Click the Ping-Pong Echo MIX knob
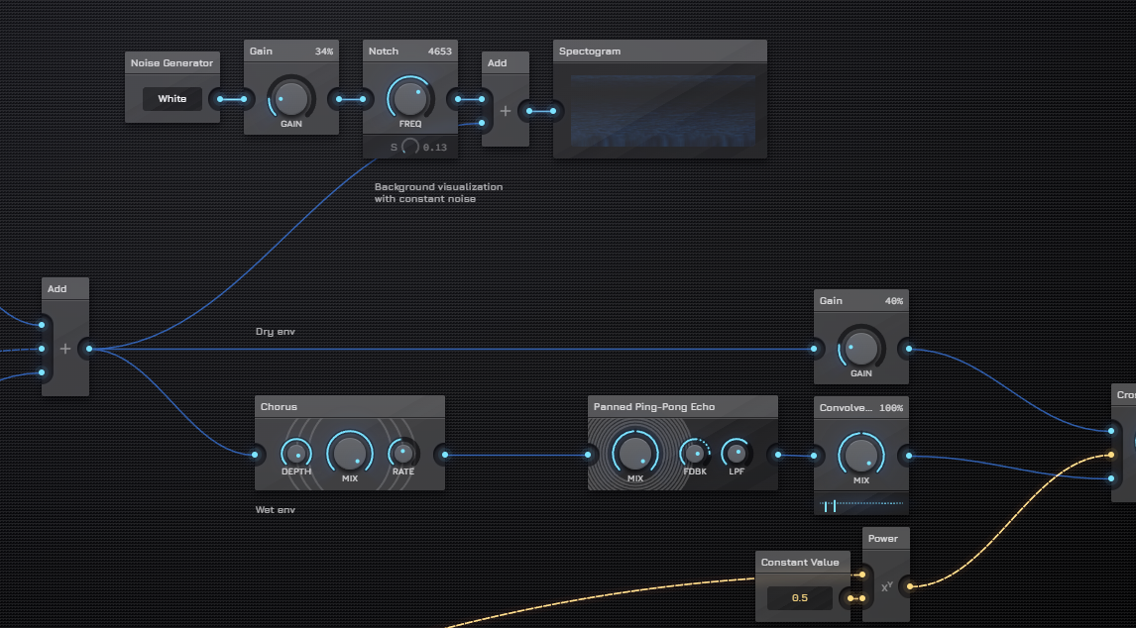The image size is (1136, 628). 634,453
